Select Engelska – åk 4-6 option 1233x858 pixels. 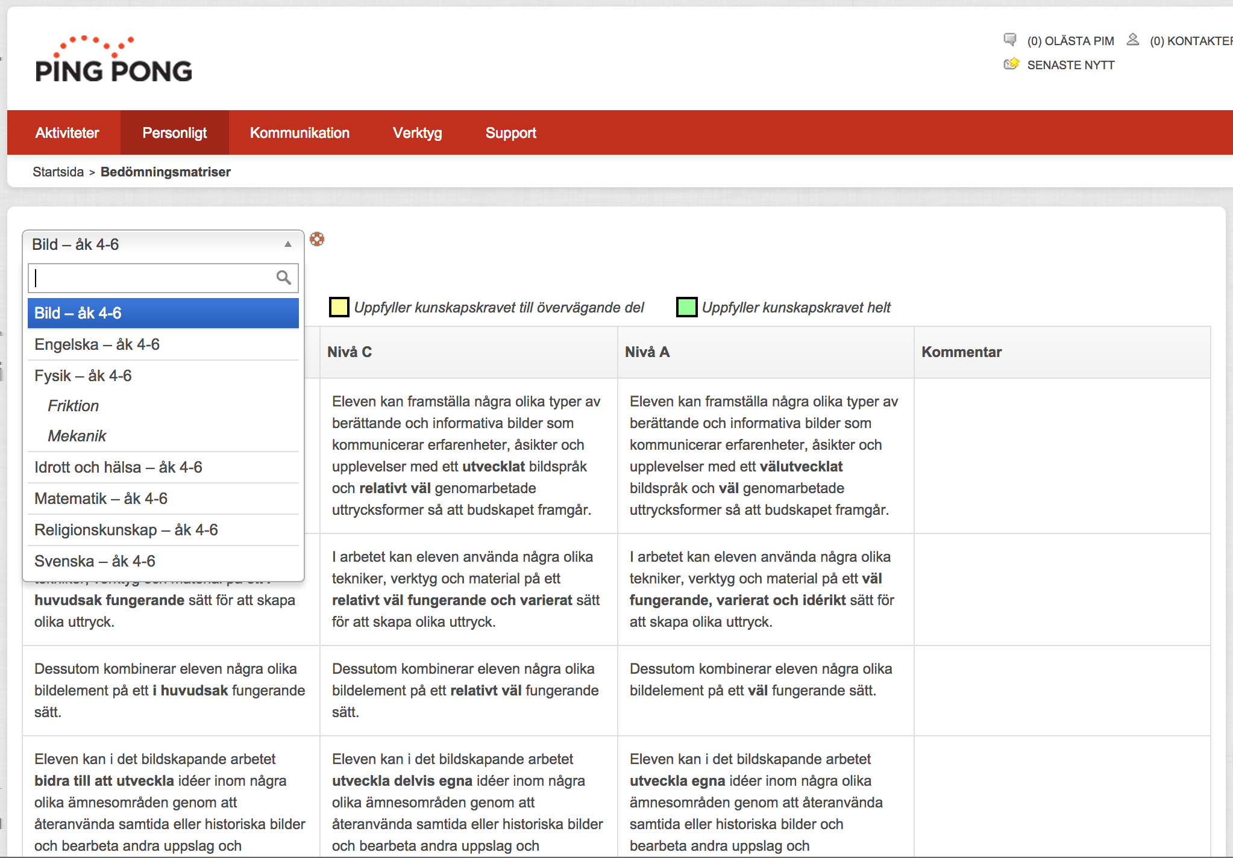point(163,344)
